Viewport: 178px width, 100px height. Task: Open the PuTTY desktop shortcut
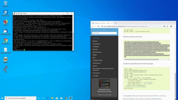[6, 69]
